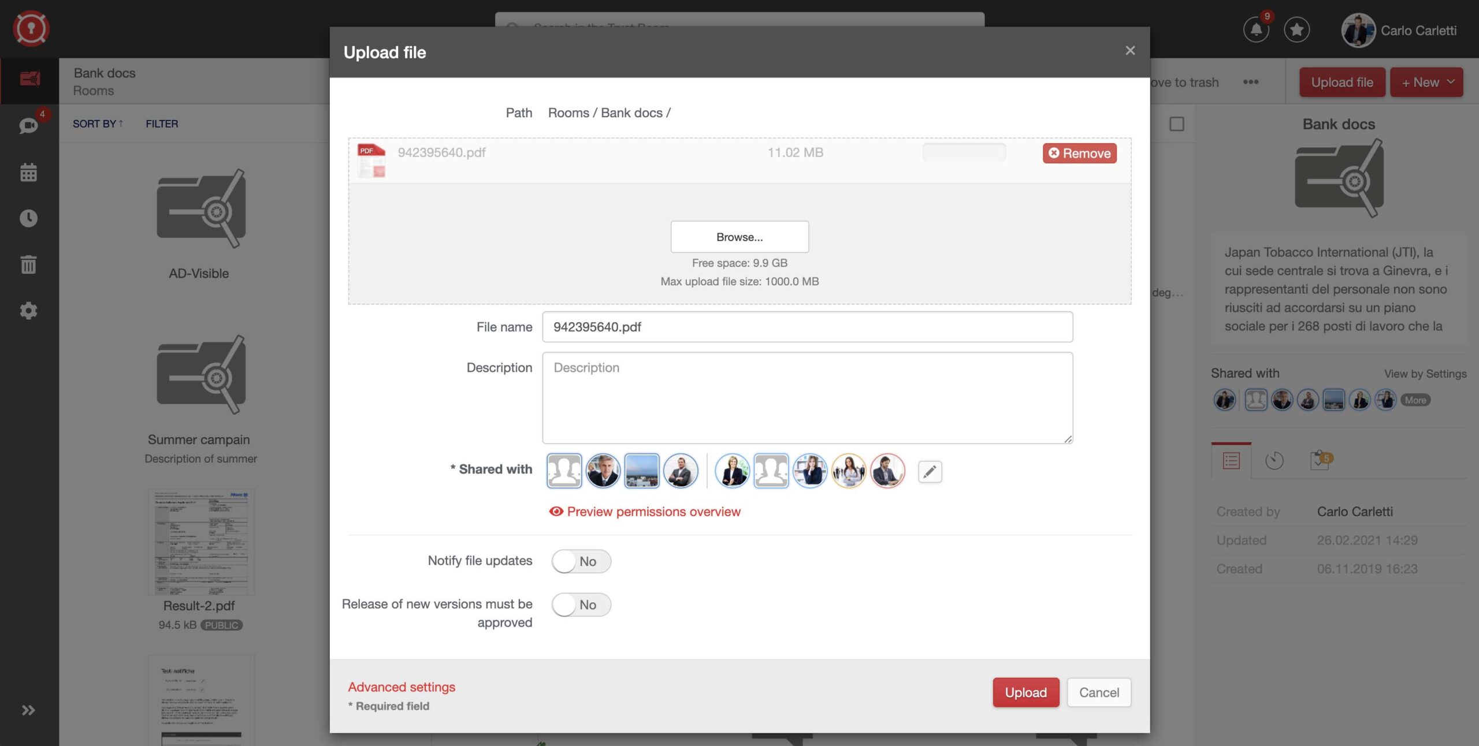Click into the File name field

(807, 327)
